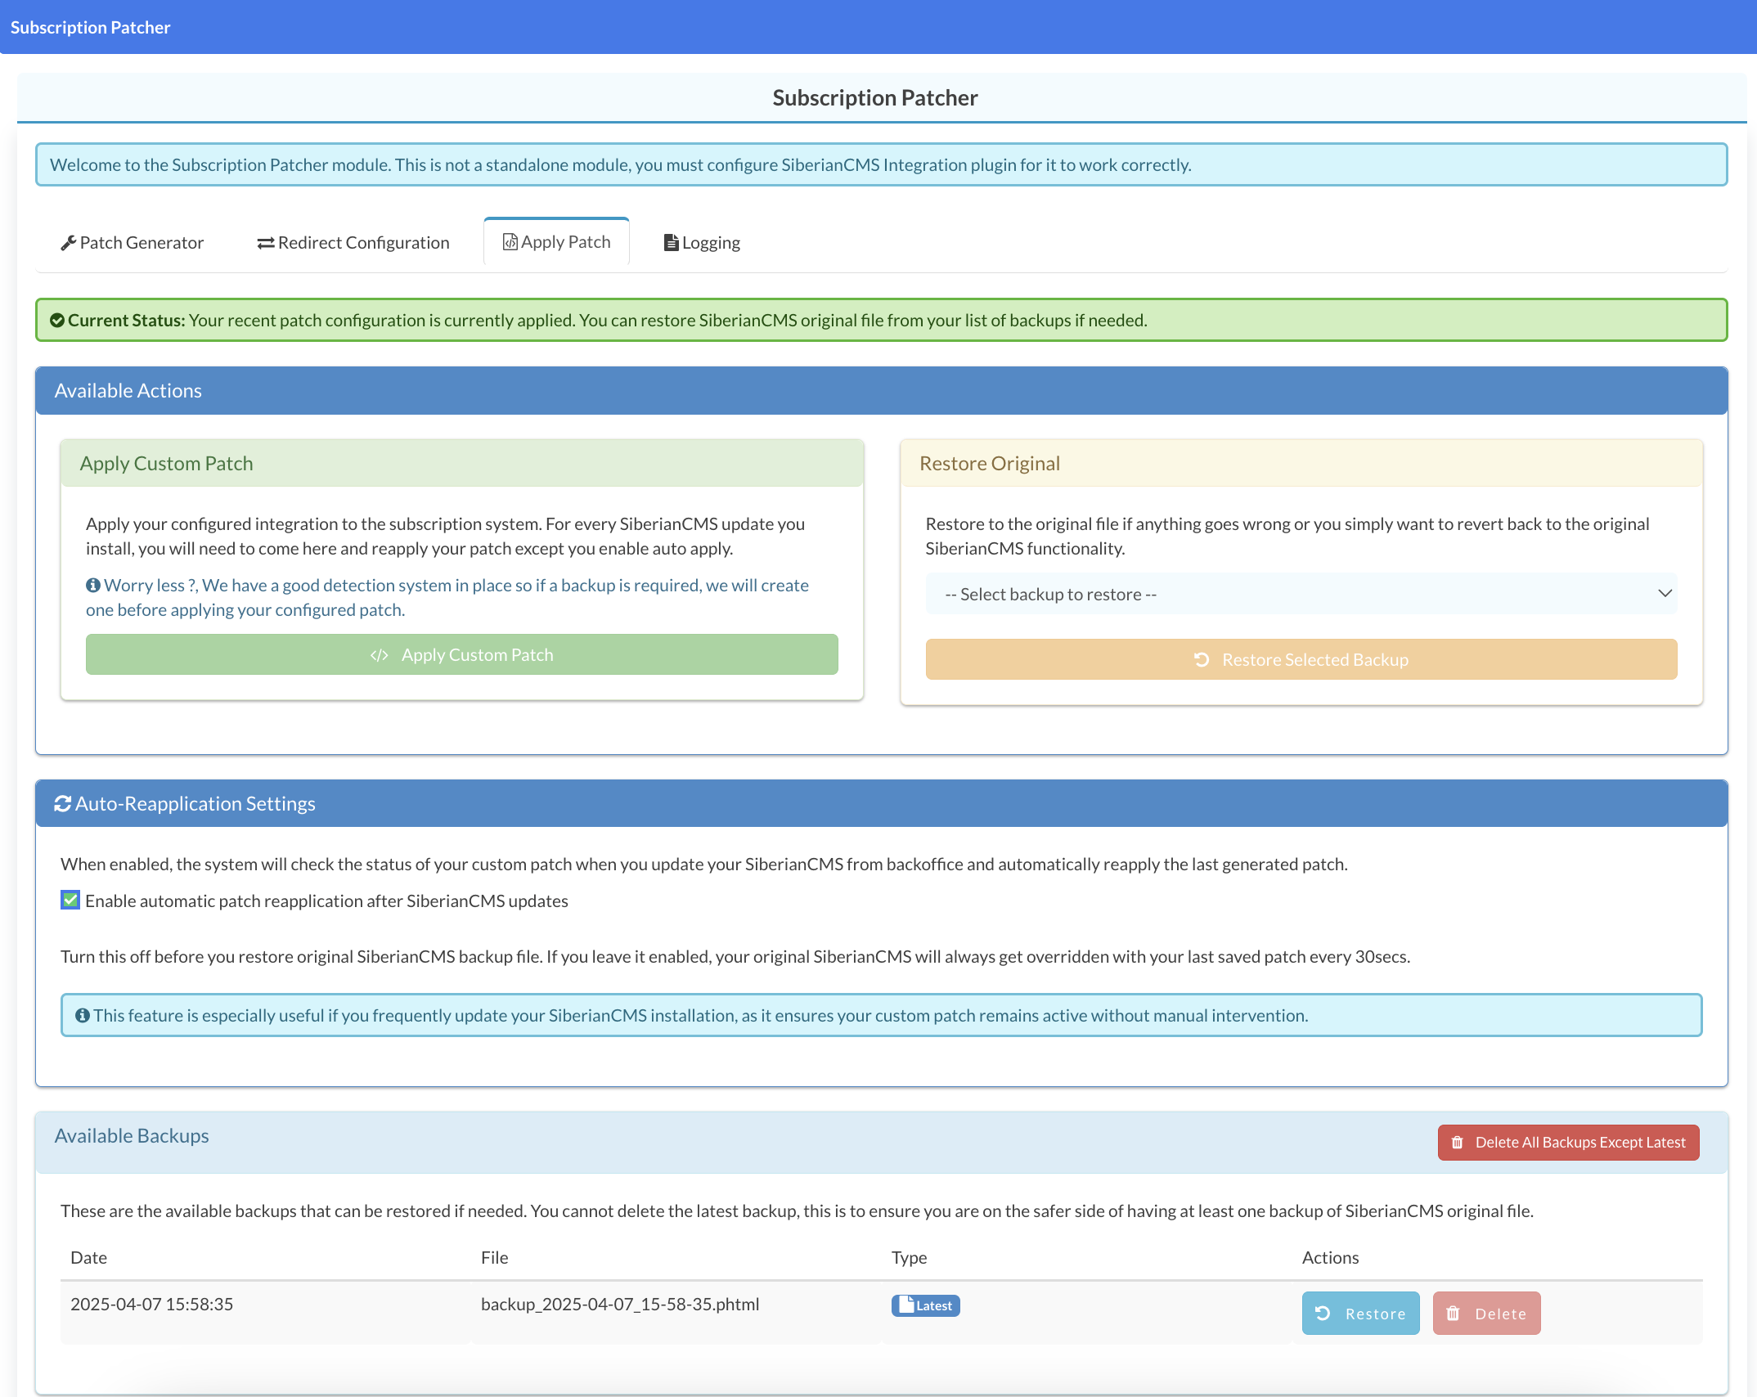Click the green check icon in Current Status
This screenshot has height=1397, width=1757.
tap(57, 320)
